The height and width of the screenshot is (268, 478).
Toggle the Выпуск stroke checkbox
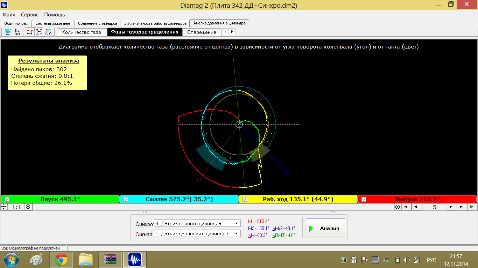[x=364, y=199]
